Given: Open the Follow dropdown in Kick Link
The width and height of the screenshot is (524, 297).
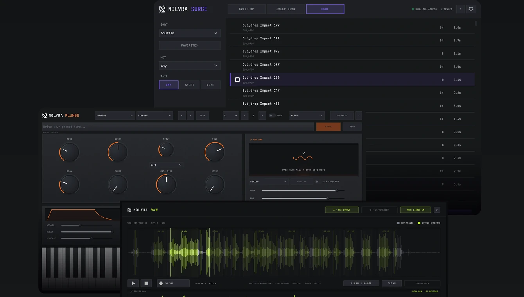Looking at the screenshot, I should coord(269,182).
